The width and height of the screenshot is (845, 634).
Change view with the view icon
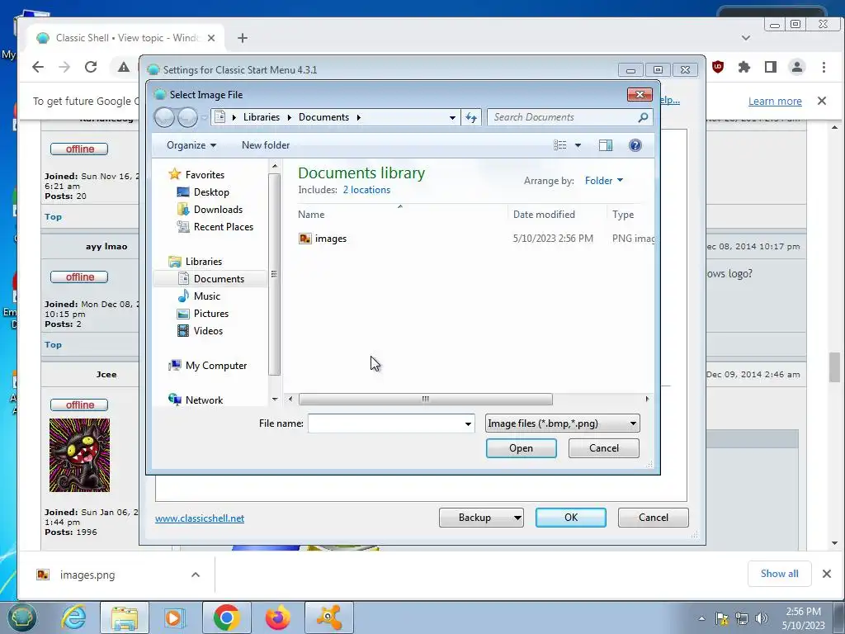coord(560,145)
